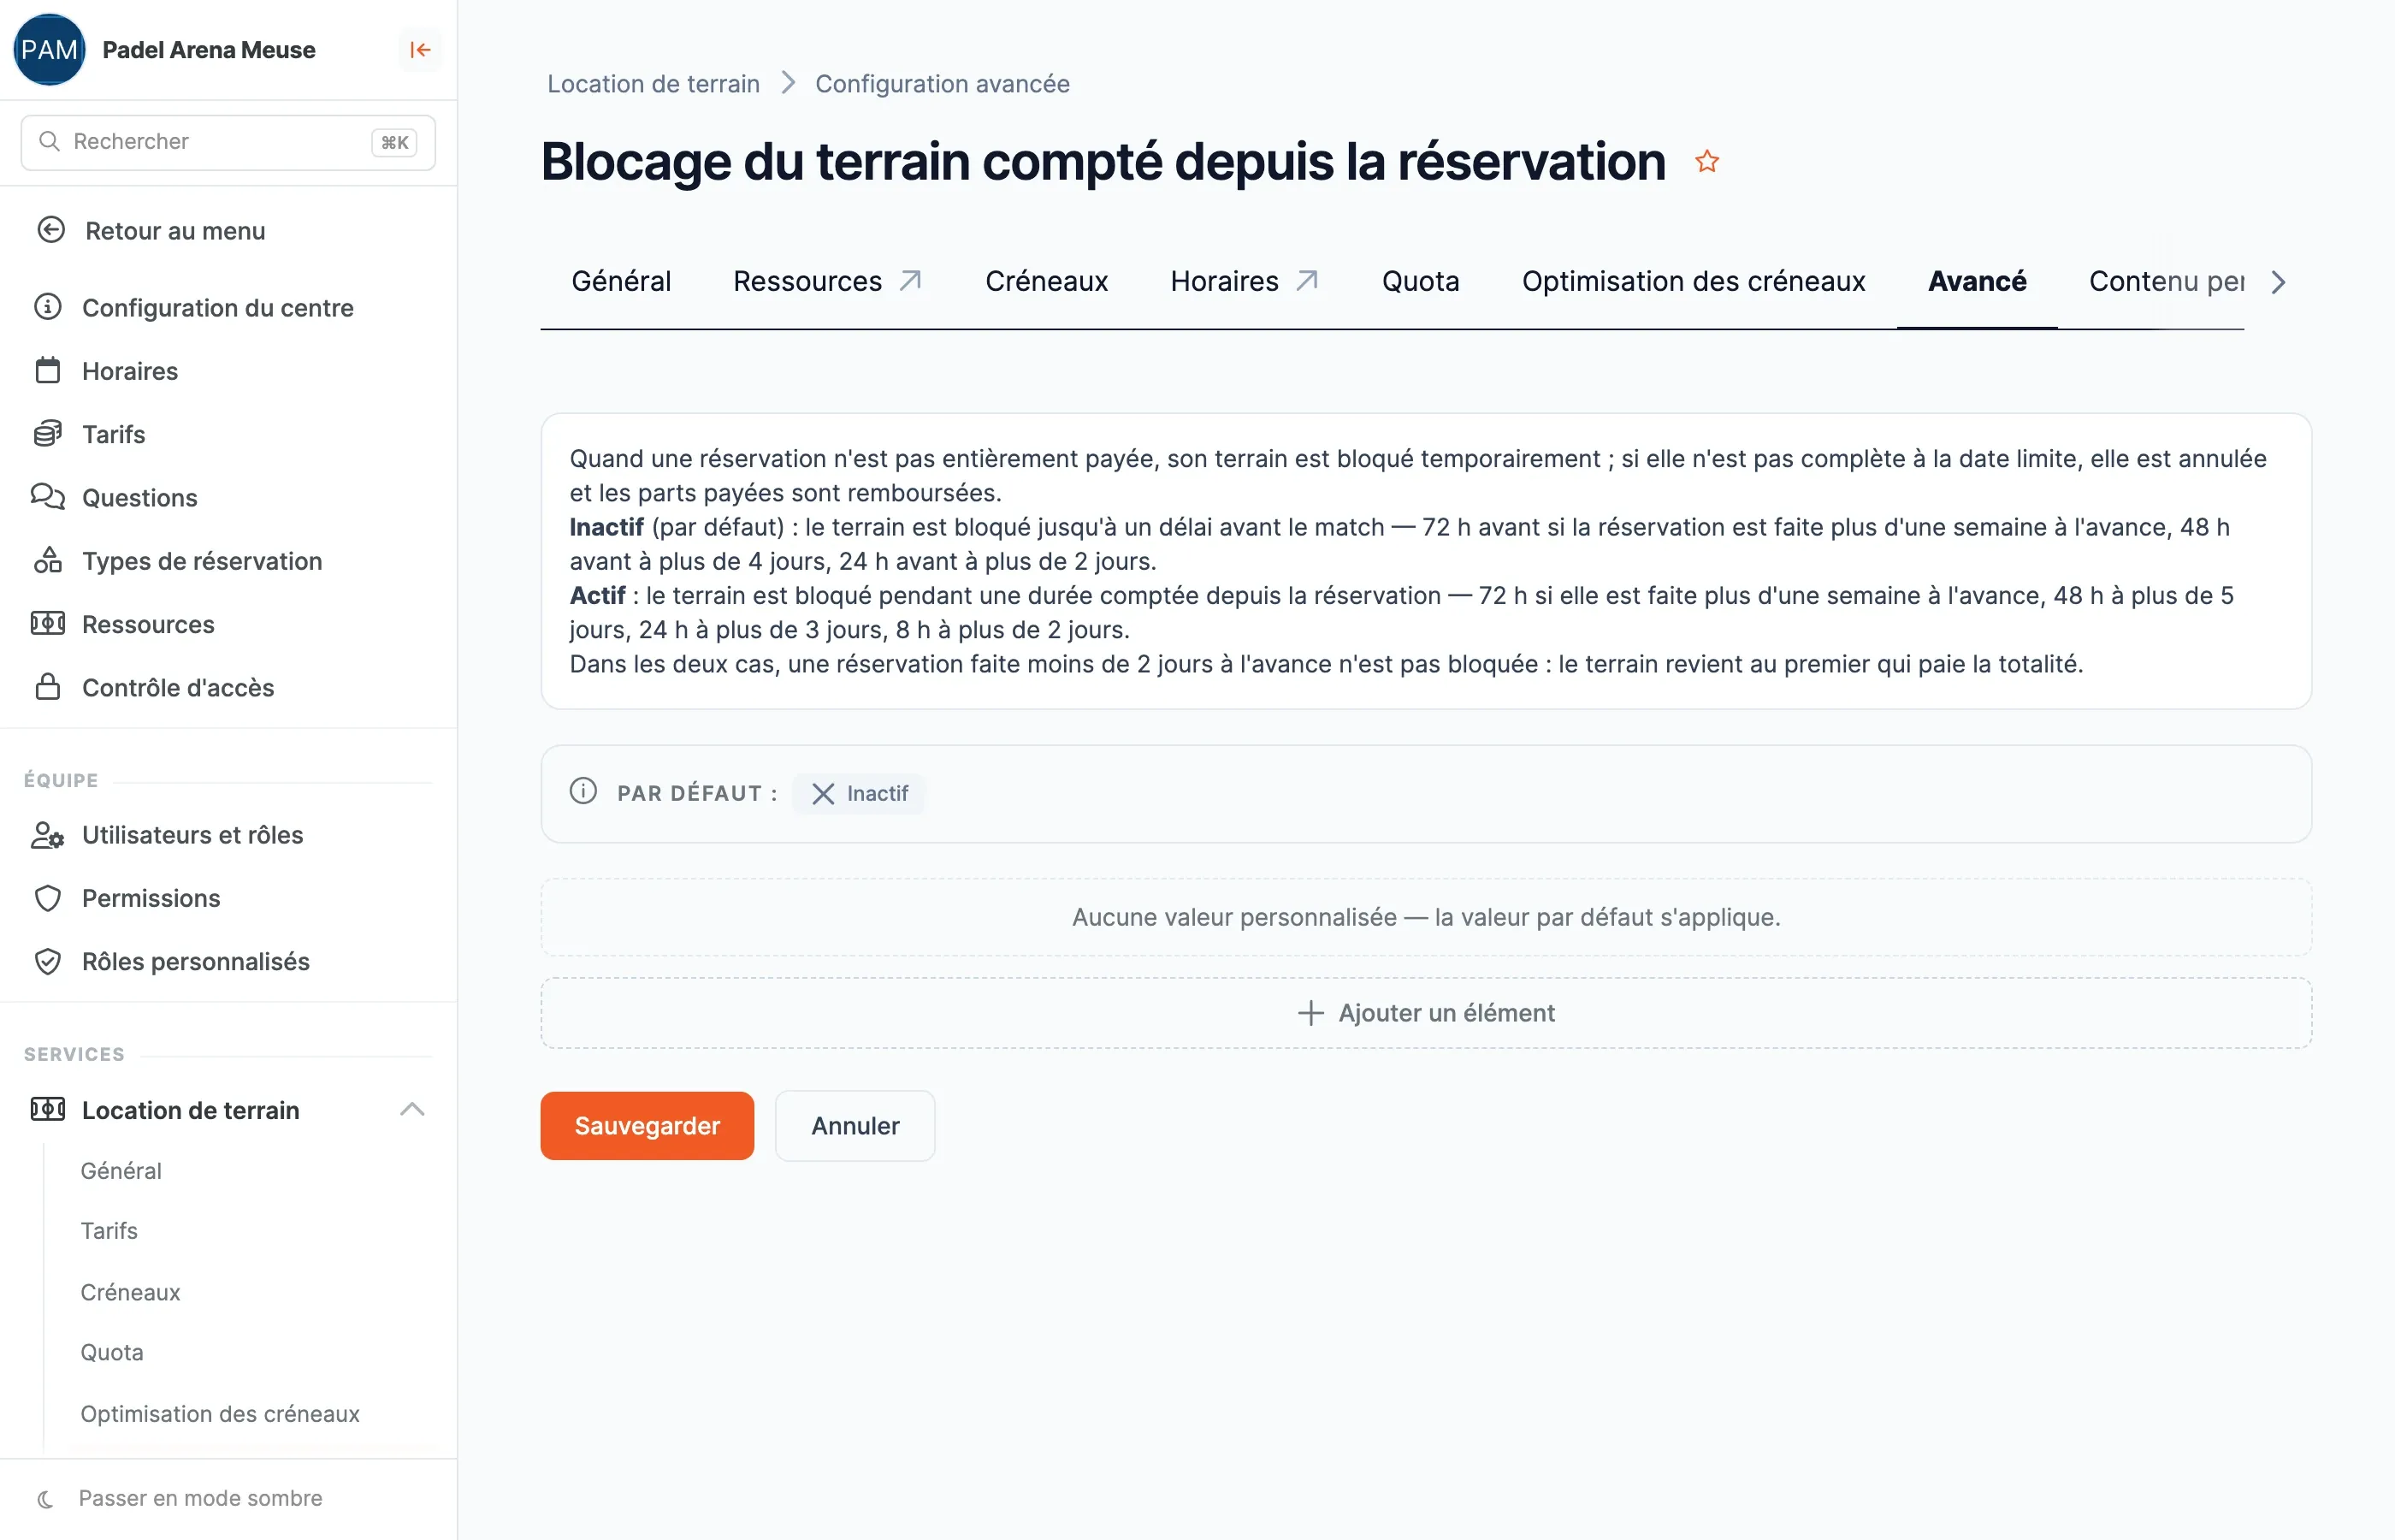Image resolution: width=2395 pixels, height=1540 pixels.
Task: Open the Horaires tab
Action: pyautogui.click(x=1225, y=281)
